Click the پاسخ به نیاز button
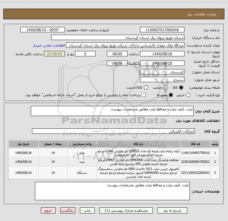 pyautogui.click(x=172, y=211)
